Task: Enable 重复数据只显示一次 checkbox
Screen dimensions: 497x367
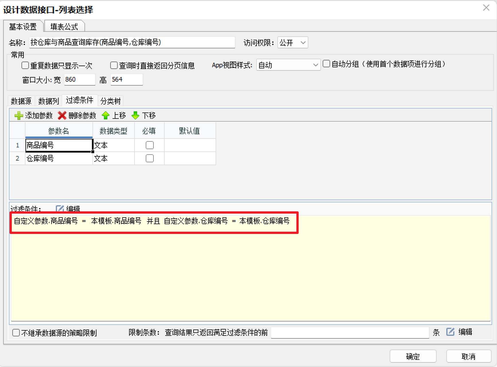Action: pos(25,66)
